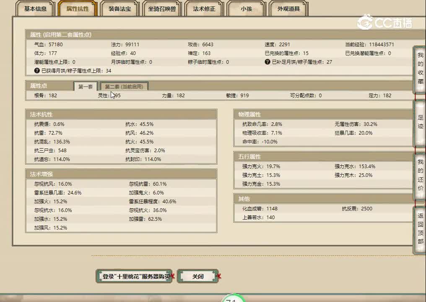Image resolution: width=426 pixels, height=302 pixels.
Task: Click the 禅定: 163 entry
Action: point(199,53)
